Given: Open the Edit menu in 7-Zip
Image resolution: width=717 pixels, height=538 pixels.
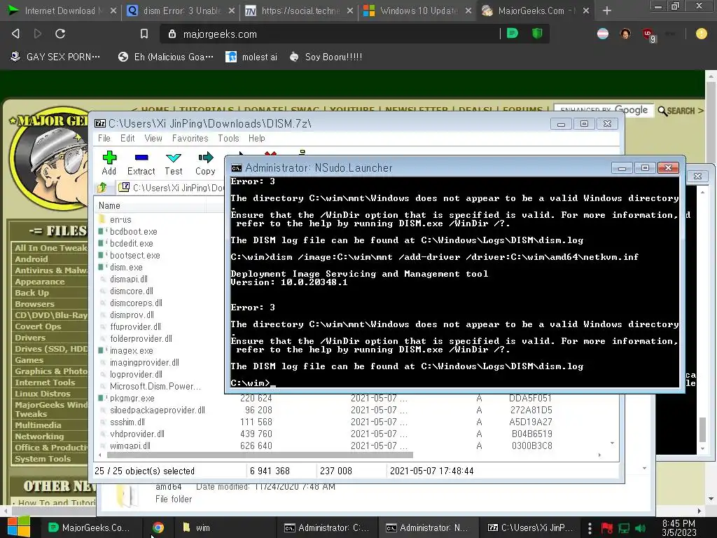Looking at the screenshot, I should click(x=127, y=138).
